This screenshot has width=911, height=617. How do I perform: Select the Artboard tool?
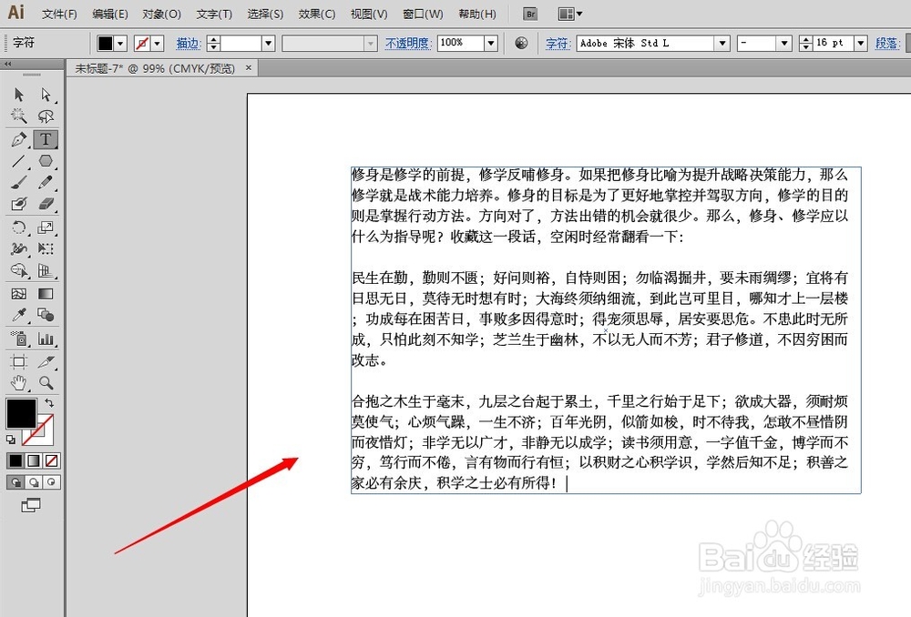pos(18,361)
